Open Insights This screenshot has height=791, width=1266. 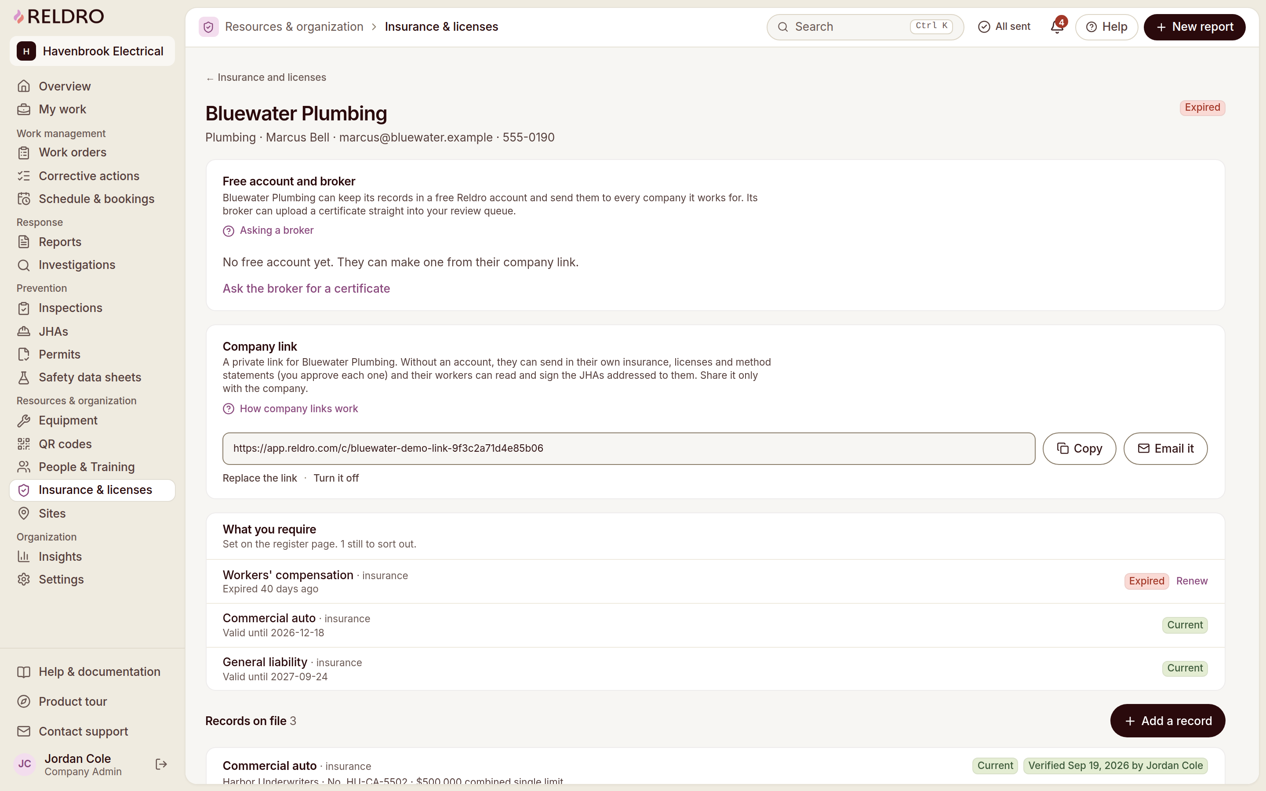[x=92, y=556]
